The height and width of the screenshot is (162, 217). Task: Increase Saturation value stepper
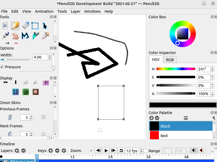(212, 76)
